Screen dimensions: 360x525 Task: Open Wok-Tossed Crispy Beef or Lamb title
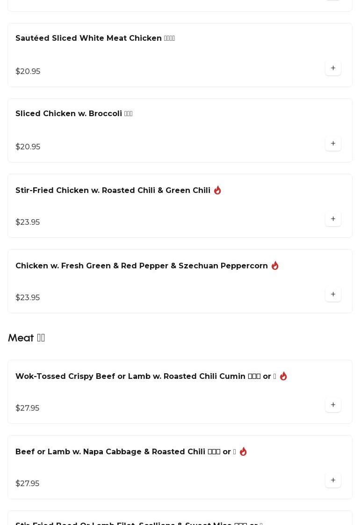pos(146,376)
